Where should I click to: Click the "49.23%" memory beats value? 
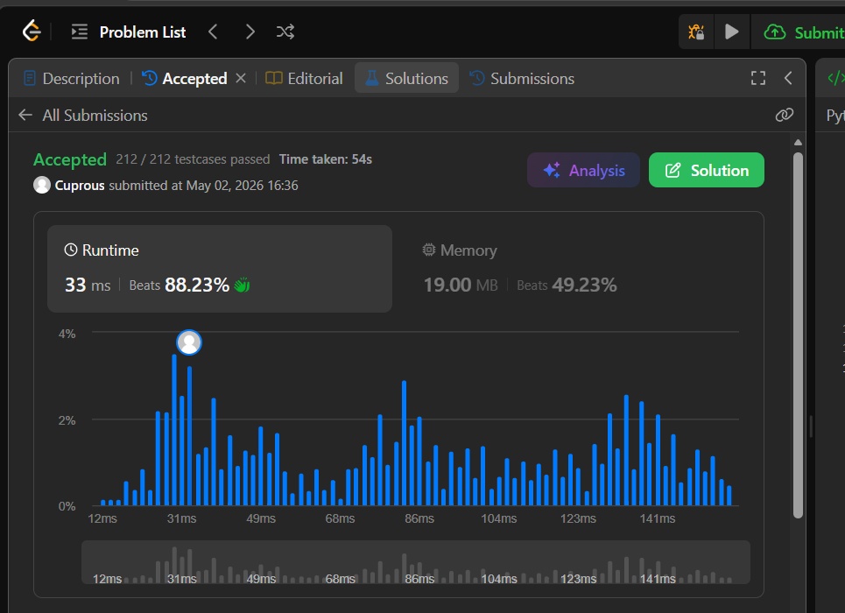(585, 285)
